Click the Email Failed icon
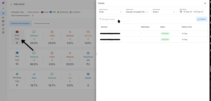 coord(52,32)
